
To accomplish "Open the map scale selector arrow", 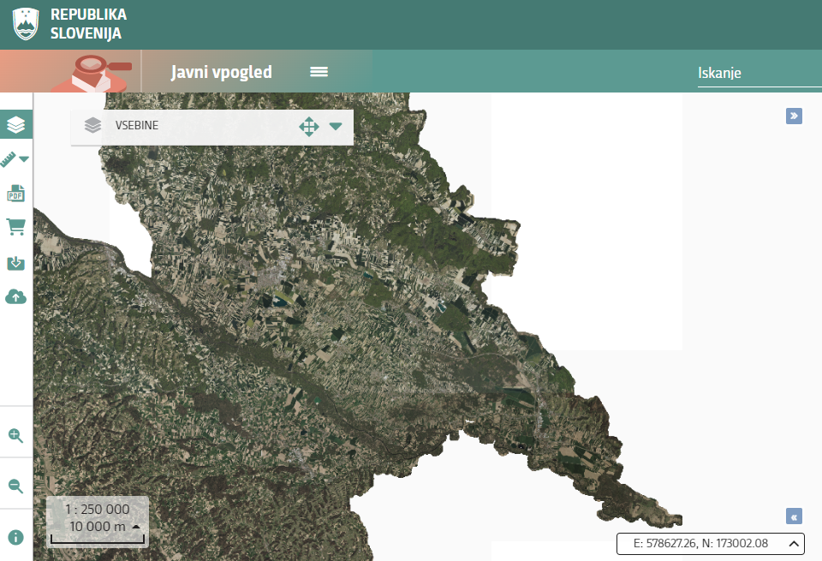I will (135, 526).
